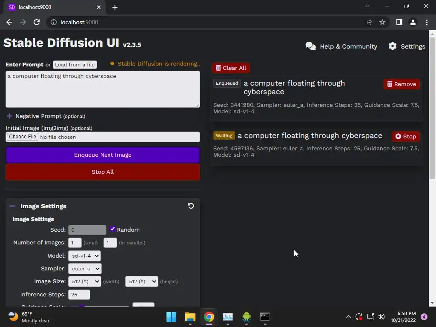Image resolution: width=436 pixels, height=327 pixels.
Task: Open Settings via gear icon
Action: click(392, 46)
